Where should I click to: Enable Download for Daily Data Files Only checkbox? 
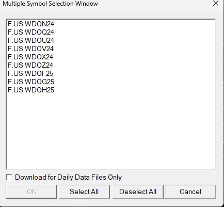point(9,177)
